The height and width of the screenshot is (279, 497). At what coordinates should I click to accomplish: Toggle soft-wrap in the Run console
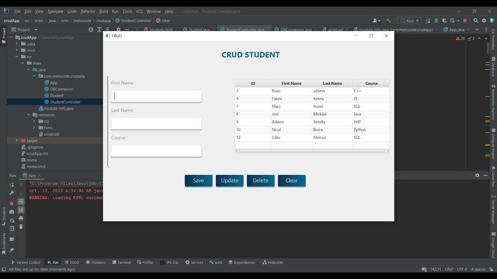click(21, 201)
